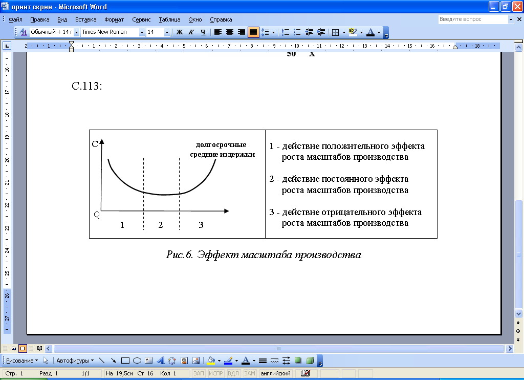Apply font color in Drawing toolbar
The image size is (524, 380).
click(x=246, y=361)
